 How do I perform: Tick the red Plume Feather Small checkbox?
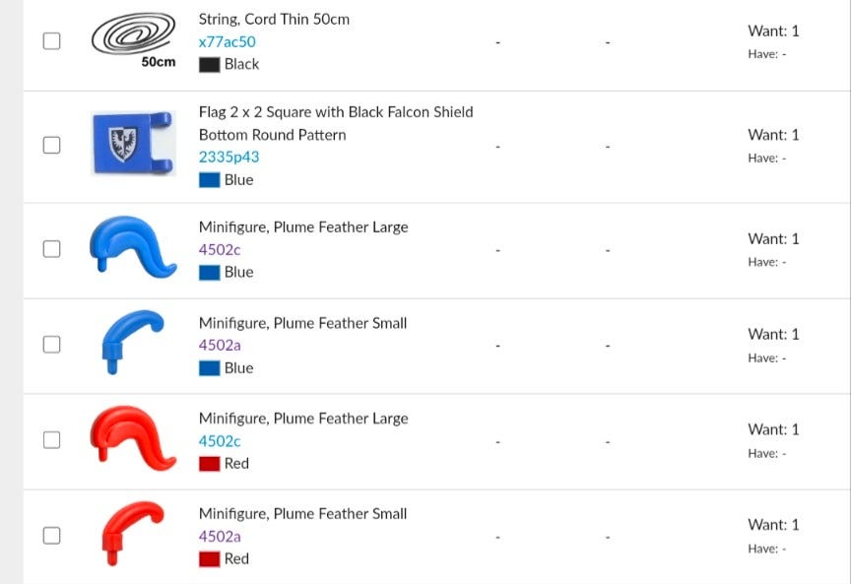click(51, 535)
